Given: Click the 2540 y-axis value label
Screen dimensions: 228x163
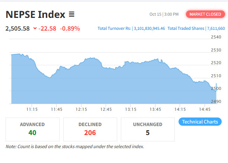Looking at the screenshot, I should point(216,37).
